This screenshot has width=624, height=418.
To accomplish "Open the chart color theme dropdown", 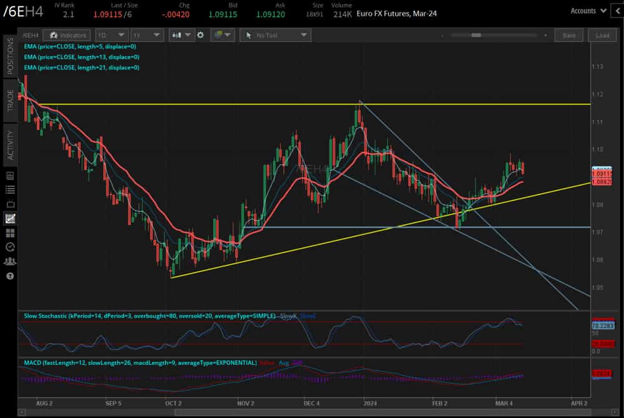I will [x=222, y=35].
